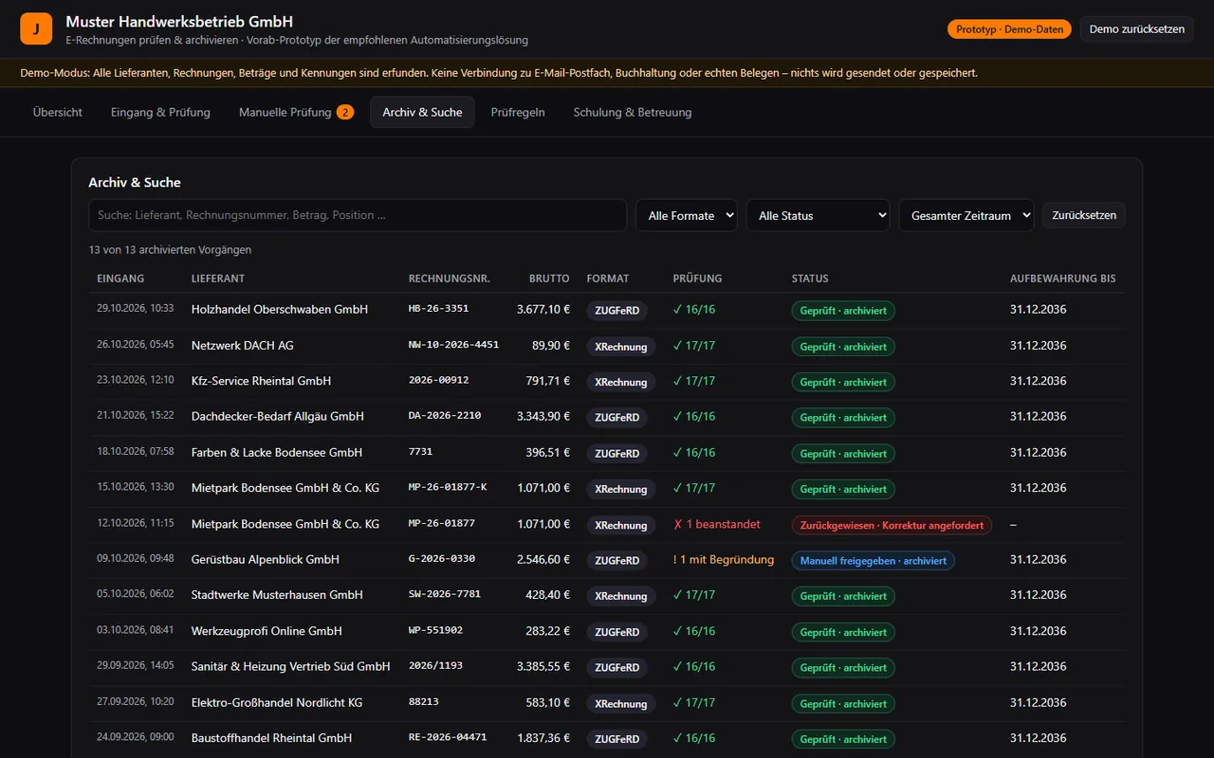Click the '1 beanstandet' check result

click(716, 524)
